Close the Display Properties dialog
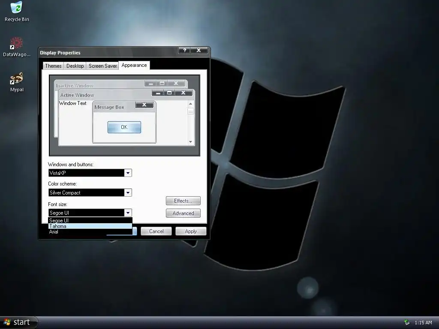The width and height of the screenshot is (439, 329). click(x=199, y=51)
